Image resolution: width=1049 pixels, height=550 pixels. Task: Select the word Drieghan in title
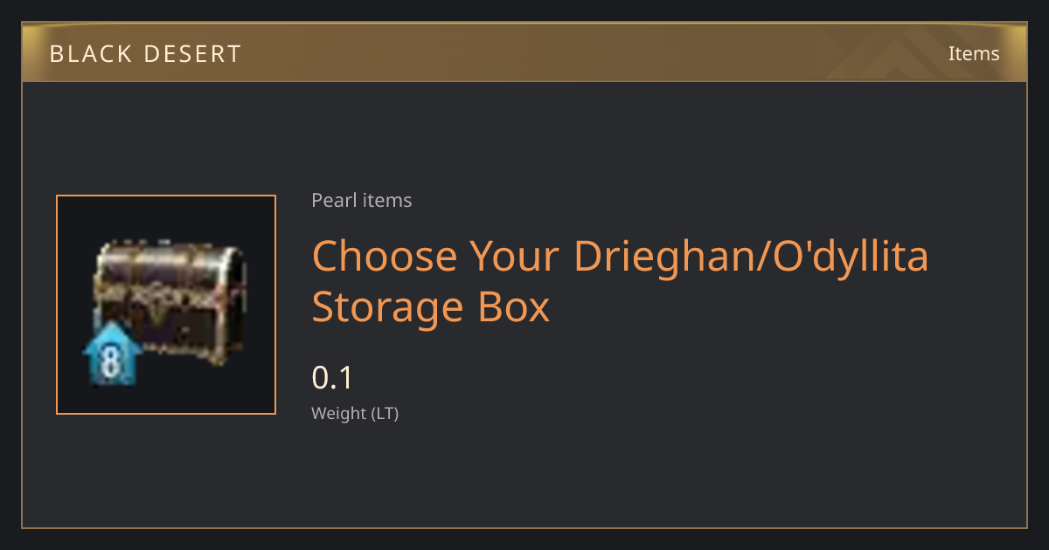(667, 258)
